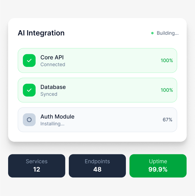Click the Building... status text
Viewport: 195px width, 196px height.
(168, 33)
